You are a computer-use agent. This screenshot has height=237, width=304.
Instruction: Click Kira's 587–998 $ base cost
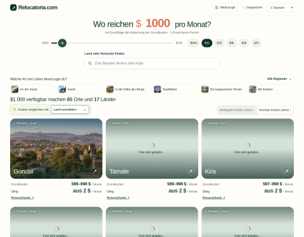tap(272, 184)
